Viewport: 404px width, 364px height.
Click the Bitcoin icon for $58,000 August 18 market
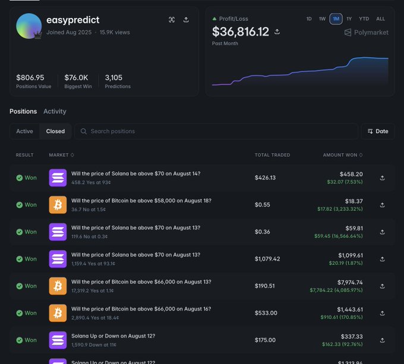coord(58,205)
